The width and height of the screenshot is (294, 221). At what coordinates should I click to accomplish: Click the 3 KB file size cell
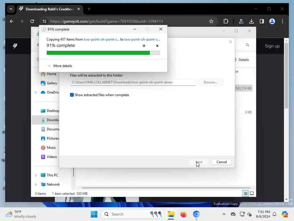pos(248,112)
